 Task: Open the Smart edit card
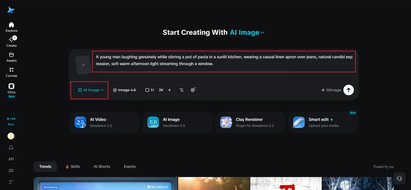pos(323,122)
